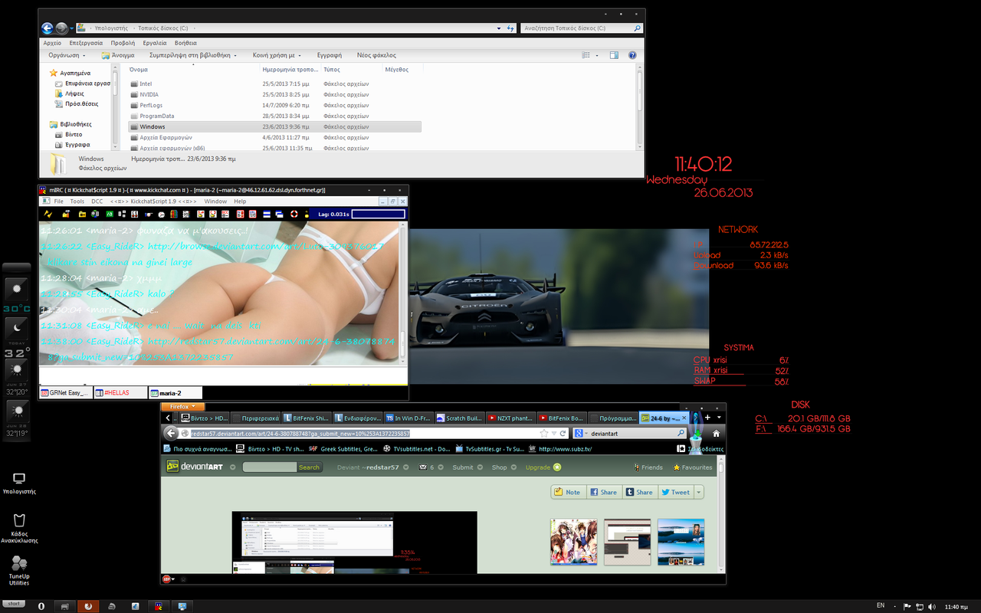Screen dimensions: 981x613
Task: Click Upgrade link on deviantART
Action: point(543,467)
